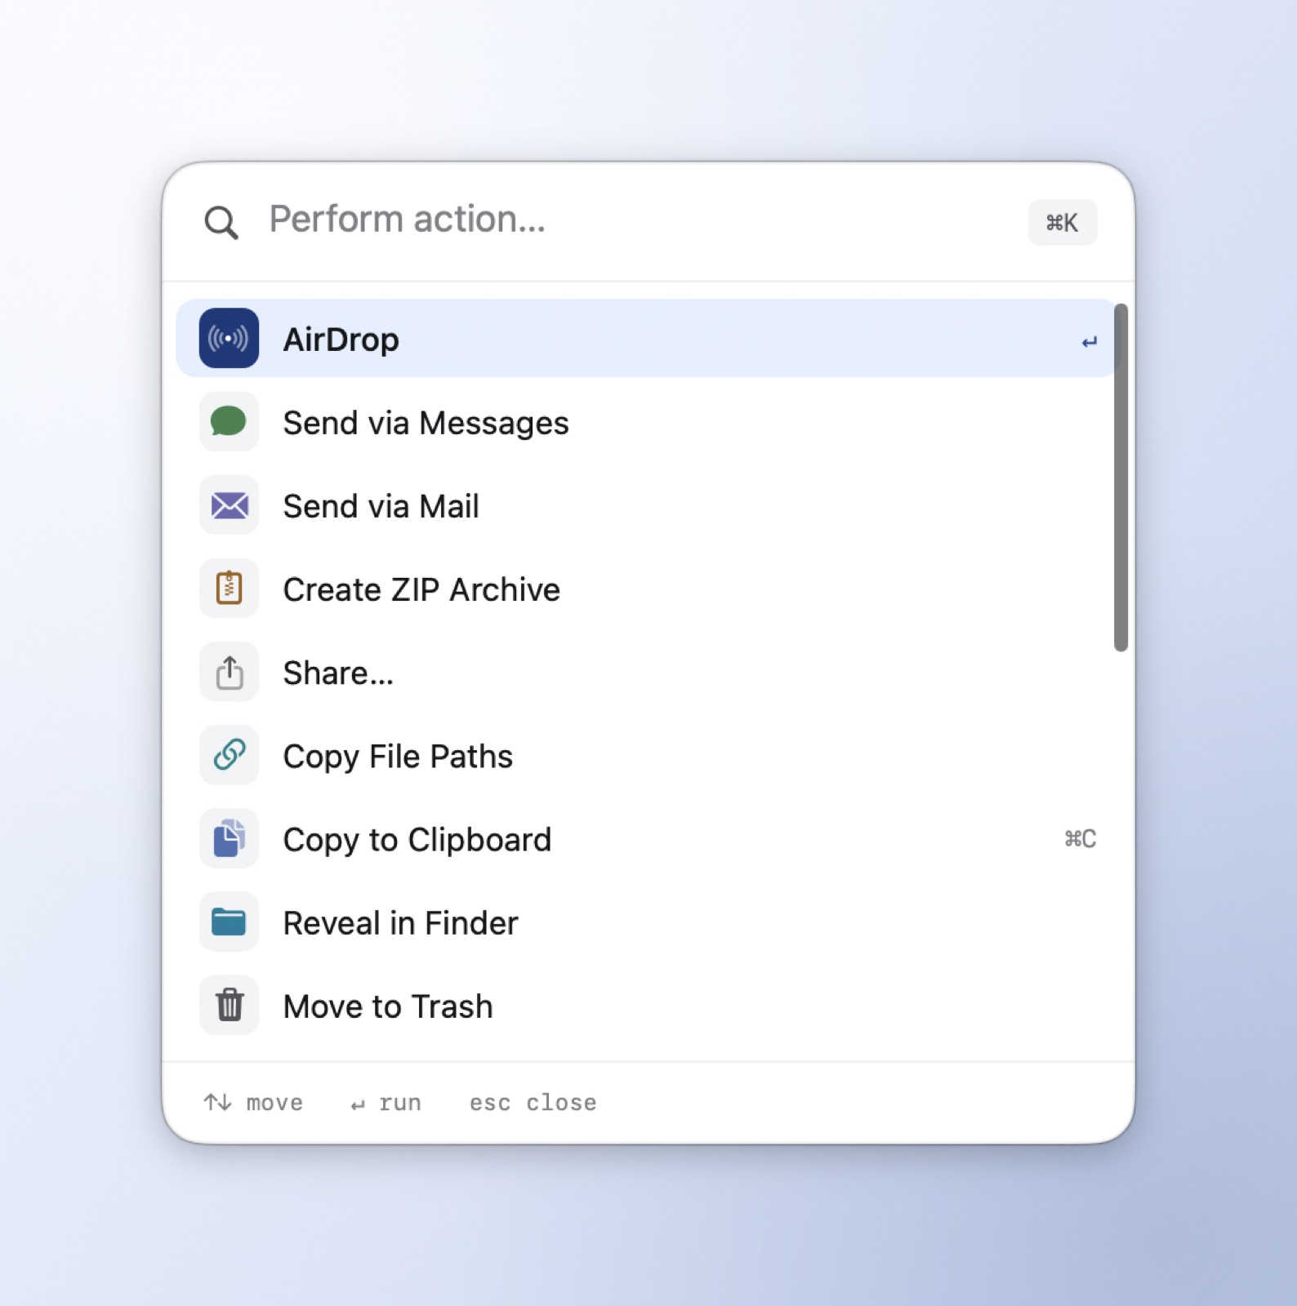
Task: Choose Send via Mail
Action: pyautogui.click(x=646, y=505)
